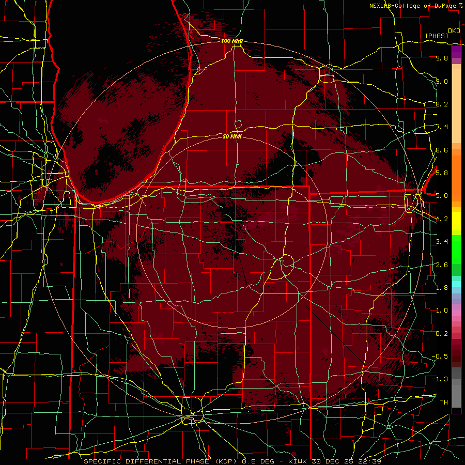The width and height of the screenshot is (465, 465).
Task: Click the 3.4 value on color scale
Action: (x=442, y=241)
